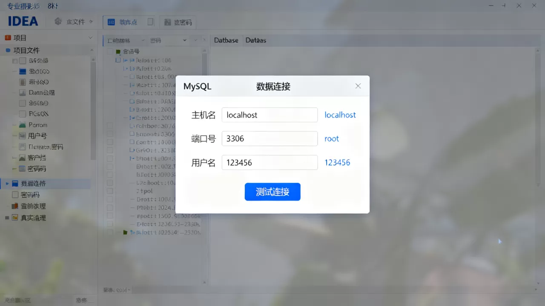This screenshot has width=545, height=306.
Task: Focus the 用户名 input showing 123456
Action: coord(270,162)
